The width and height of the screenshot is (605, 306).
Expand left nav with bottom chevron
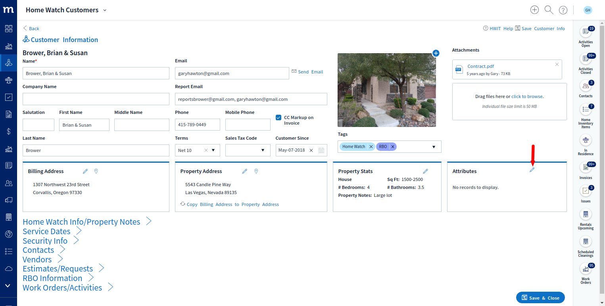(x=8, y=285)
